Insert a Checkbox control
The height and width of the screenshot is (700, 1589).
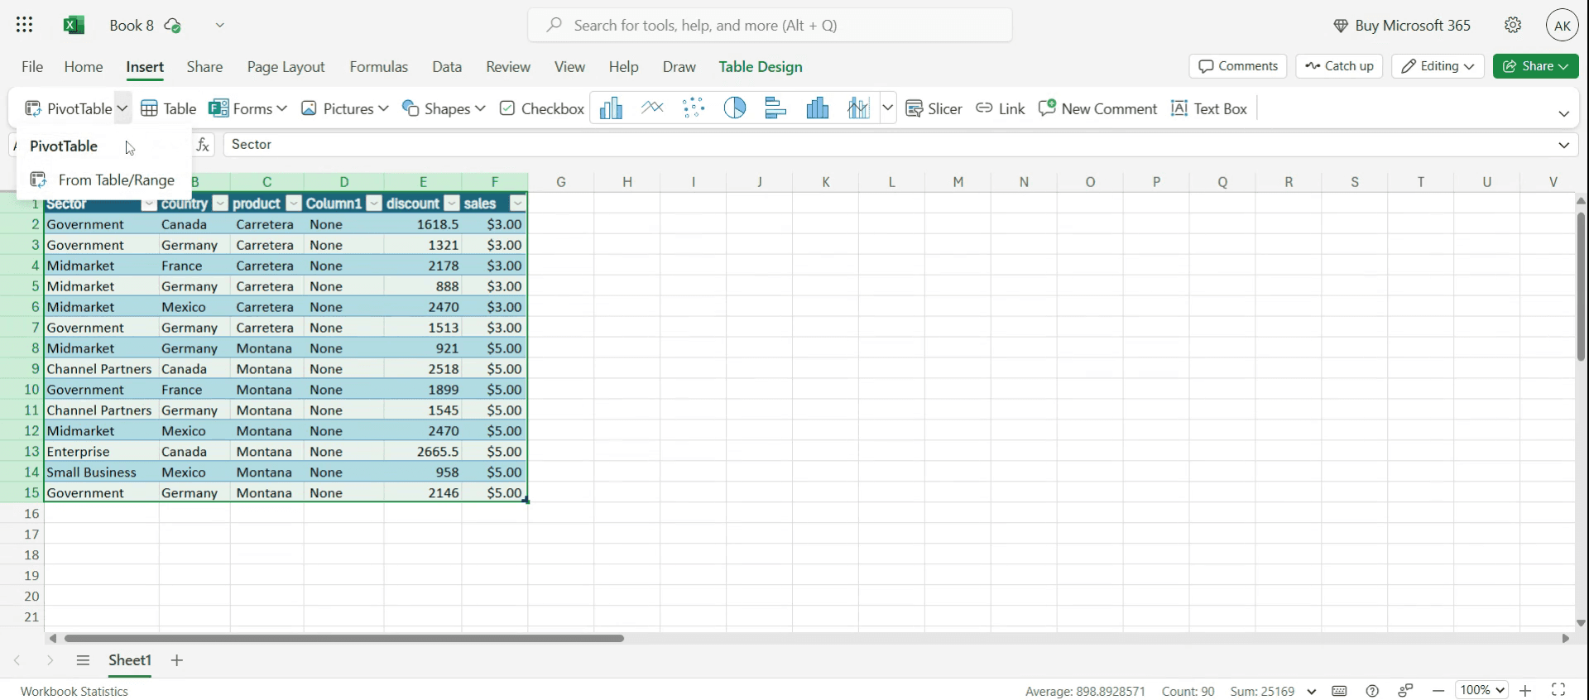(542, 108)
